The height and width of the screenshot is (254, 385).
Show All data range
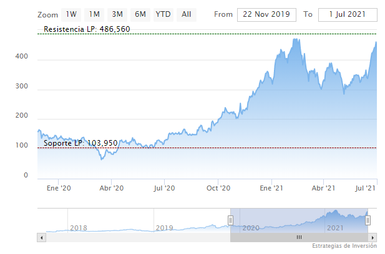point(186,14)
